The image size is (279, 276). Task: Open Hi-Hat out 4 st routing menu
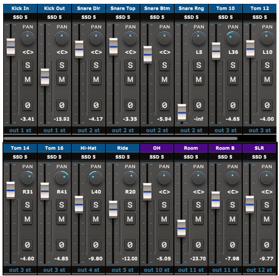tap(88, 270)
